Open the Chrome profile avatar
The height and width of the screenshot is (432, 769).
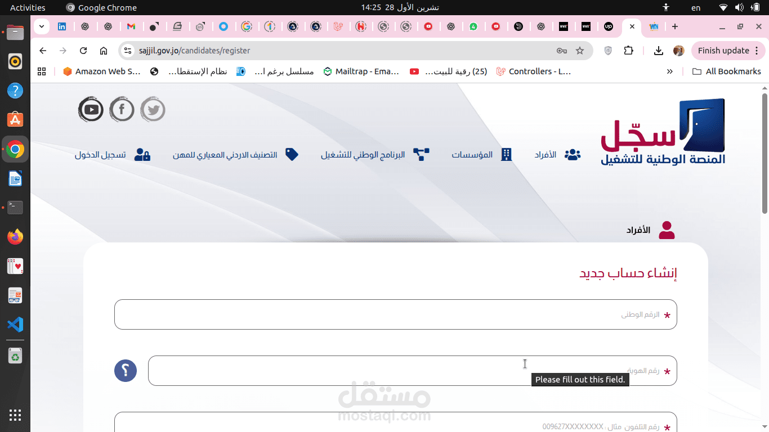click(x=679, y=51)
